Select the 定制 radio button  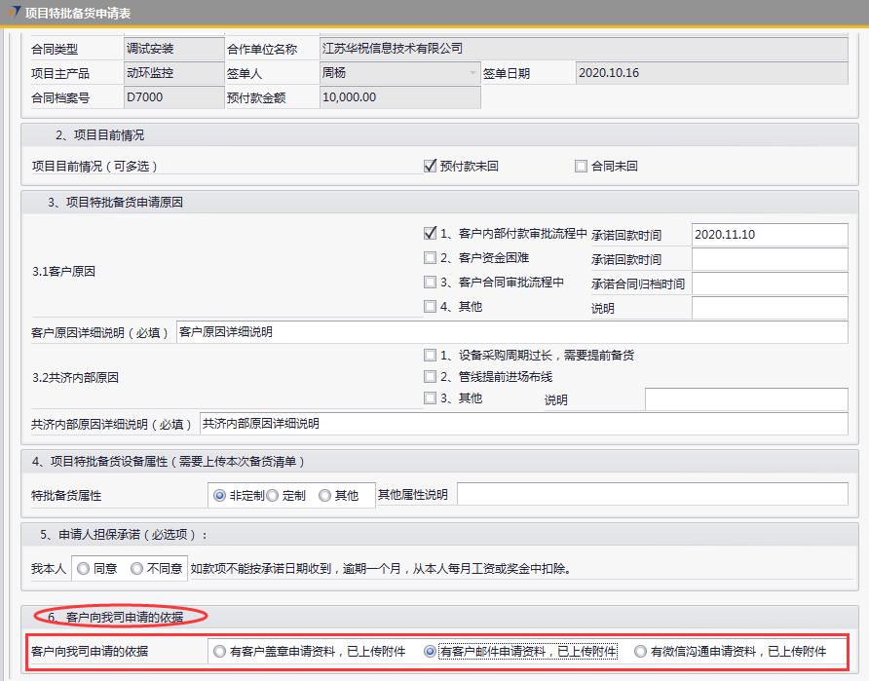[273, 495]
